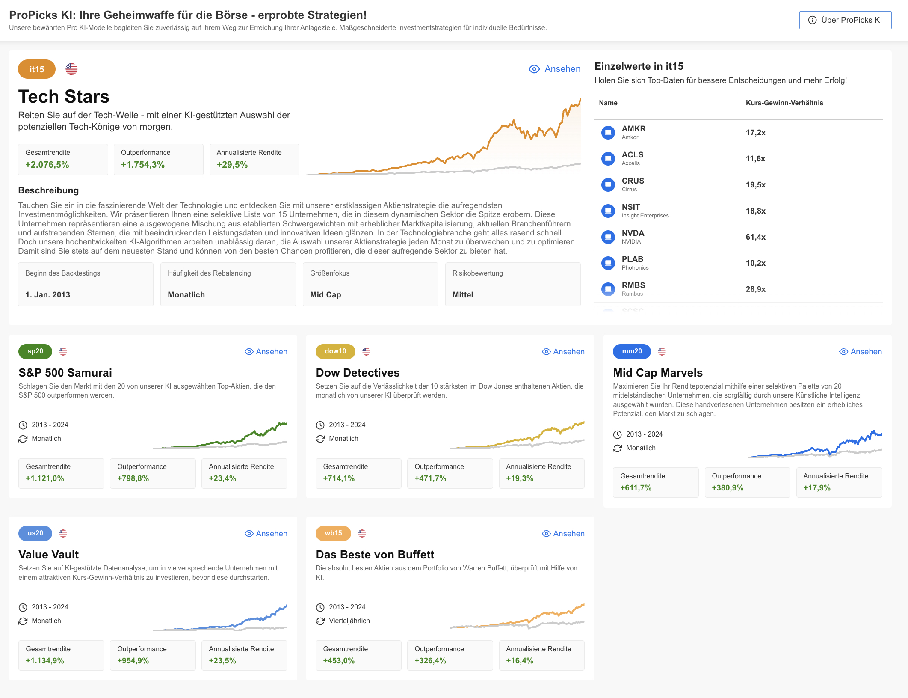
Task: Click the it15 strategy badge
Action: 37,69
